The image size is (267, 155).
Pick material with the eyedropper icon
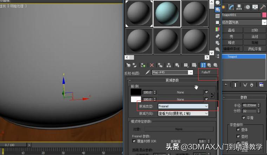coord(148,72)
